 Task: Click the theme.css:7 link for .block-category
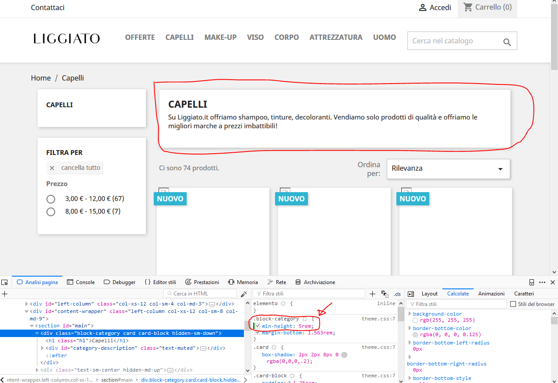point(378,319)
